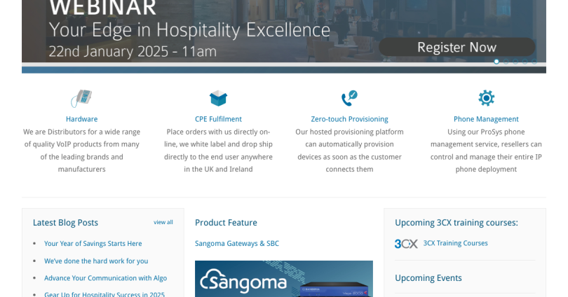Click the Hardware desk phone icon
The height and width of the screenshot is (297, 568).
click(x=81, y=98)
